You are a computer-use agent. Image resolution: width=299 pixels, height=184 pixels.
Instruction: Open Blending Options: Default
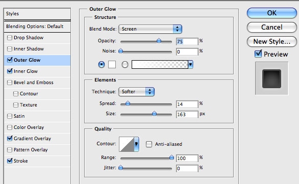click(x=37, y=27)
